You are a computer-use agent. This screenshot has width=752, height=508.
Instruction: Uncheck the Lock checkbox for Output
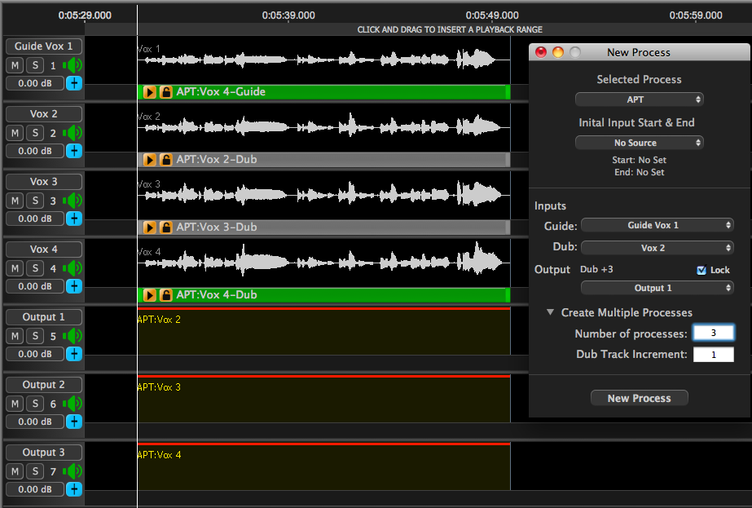pos(701,270)
